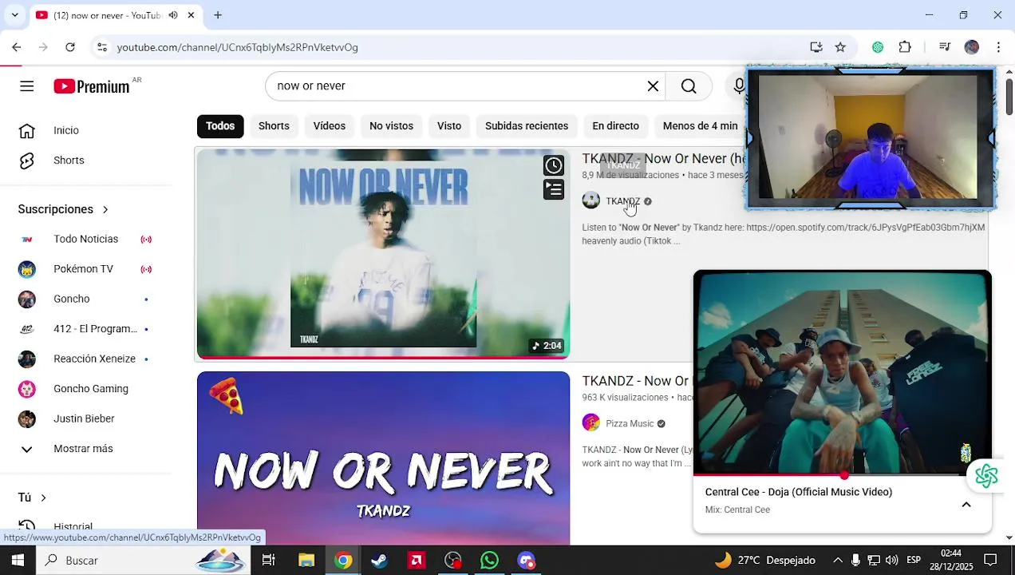The width and height of the screenshot is (1015, 575).
Task: Open Steam from the taskbar
Action: point(379,561)
